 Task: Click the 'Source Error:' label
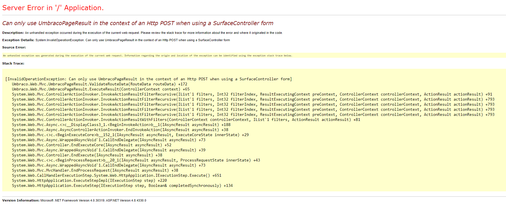tap(14, 47)
